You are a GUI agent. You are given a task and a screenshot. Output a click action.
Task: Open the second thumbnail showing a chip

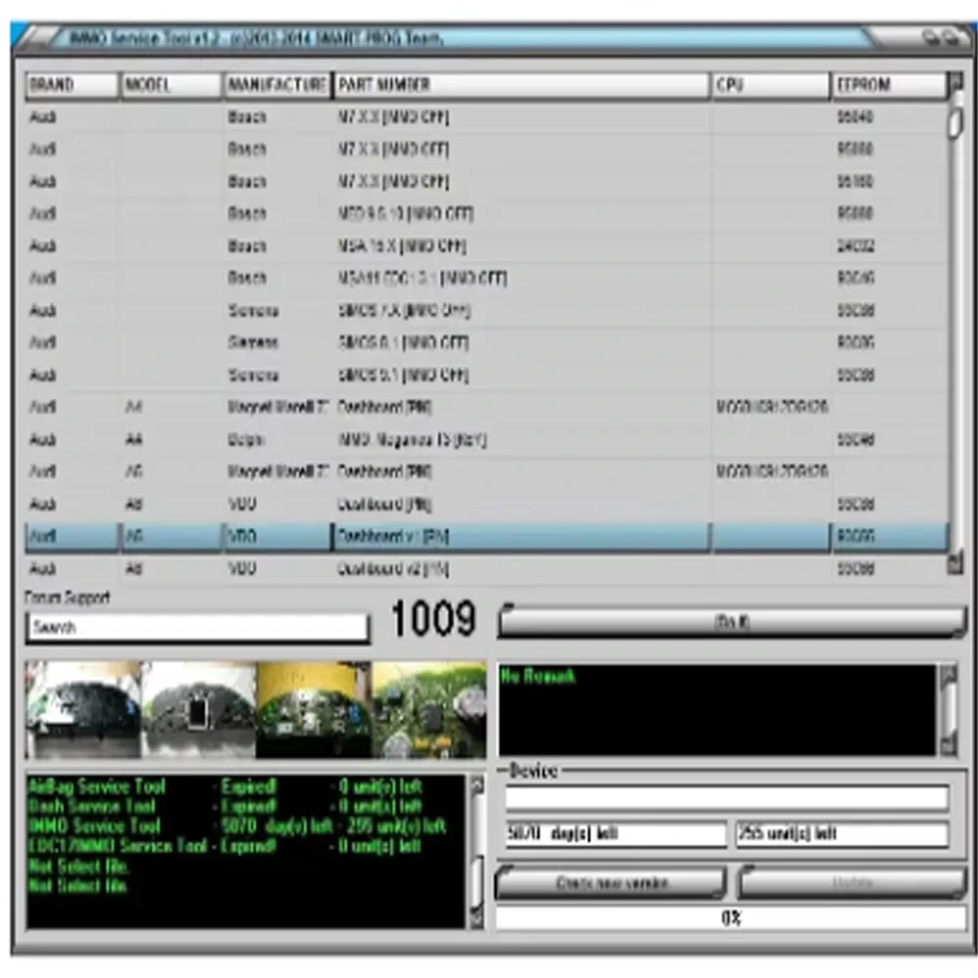199,710
